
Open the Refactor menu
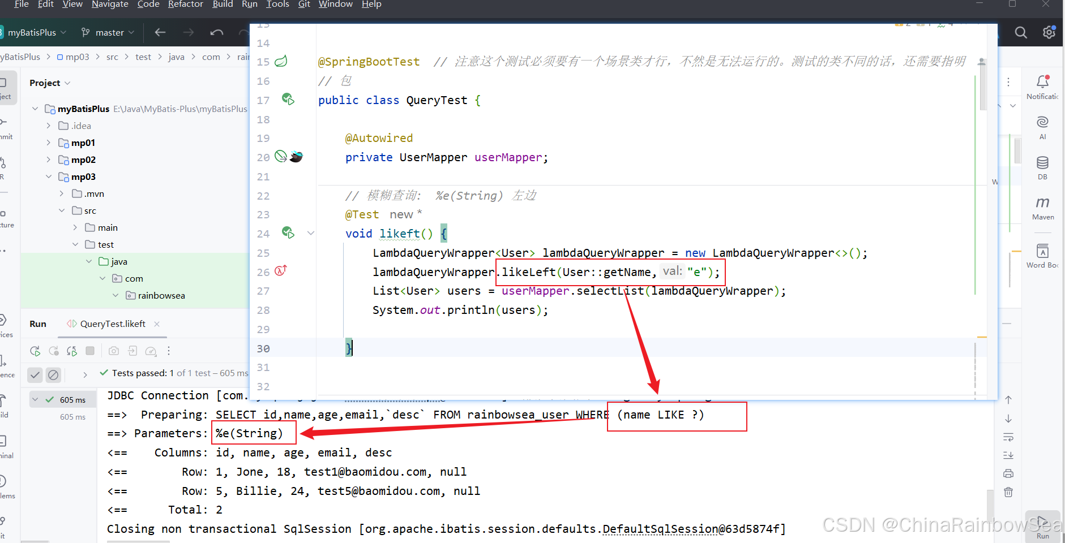click(185, 5)
